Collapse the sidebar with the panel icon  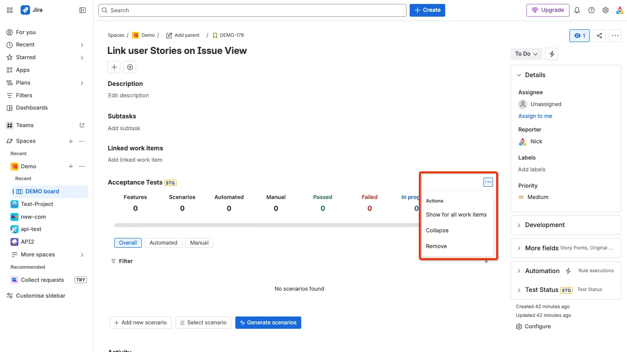(83, 10)
